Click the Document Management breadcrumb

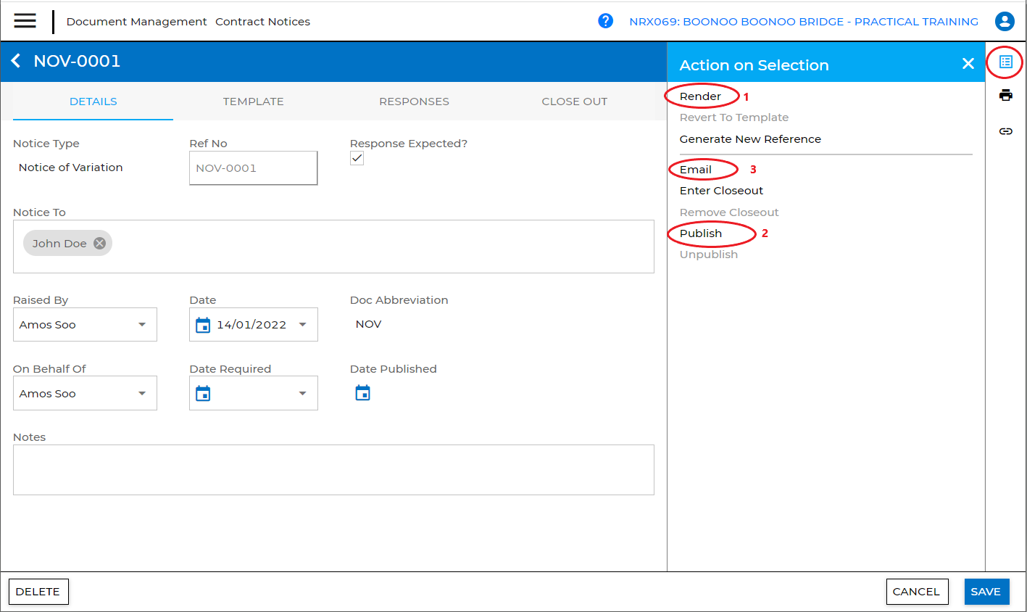[136, 22]
